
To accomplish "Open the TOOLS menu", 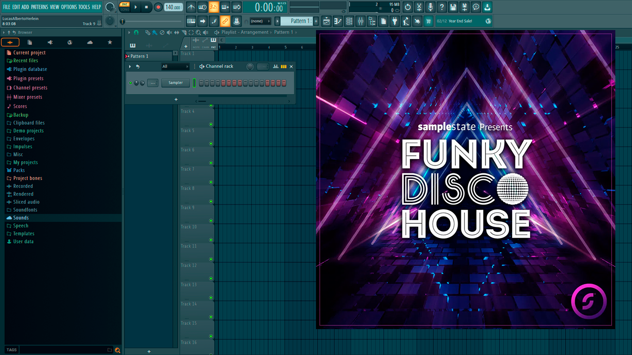I will (84, 7).
